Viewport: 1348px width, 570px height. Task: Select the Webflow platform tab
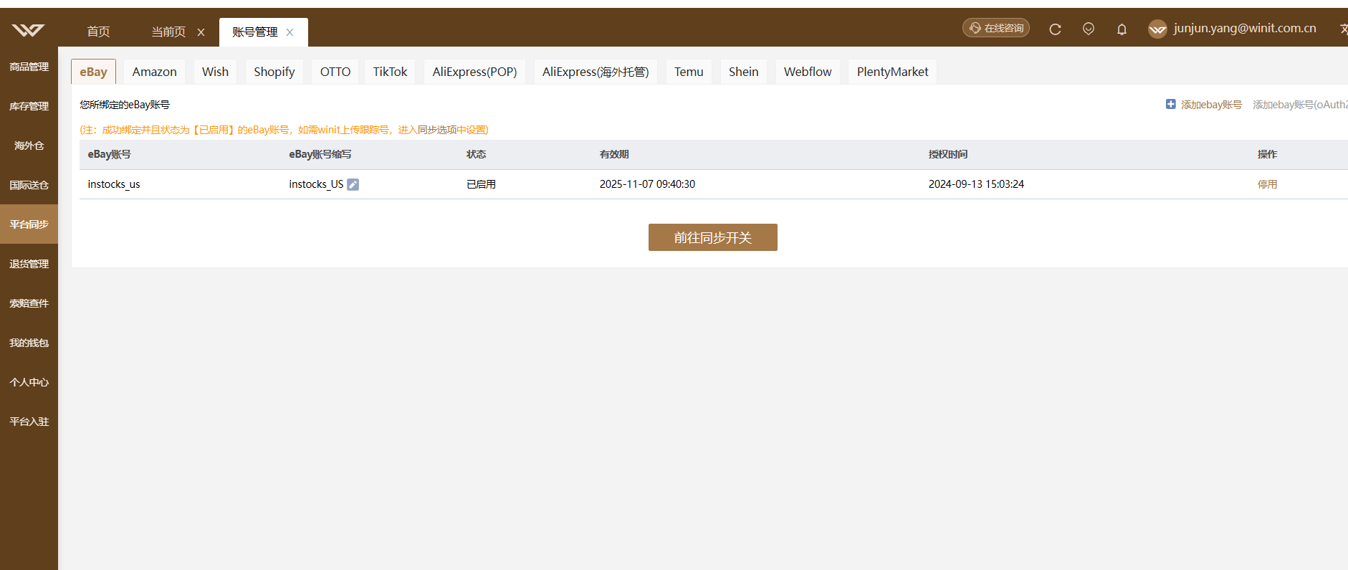coord(808,72)
